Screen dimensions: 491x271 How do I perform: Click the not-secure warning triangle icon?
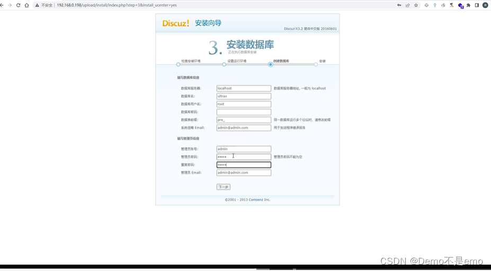37,5
